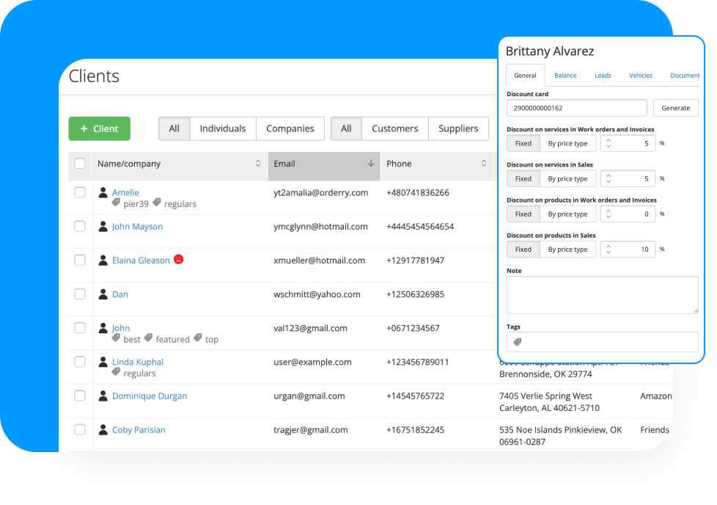The width and height of the screenshot is (717, 505).
Task: Click the red sad face icon beside Elaina Gleason
Action: [178, 260]
